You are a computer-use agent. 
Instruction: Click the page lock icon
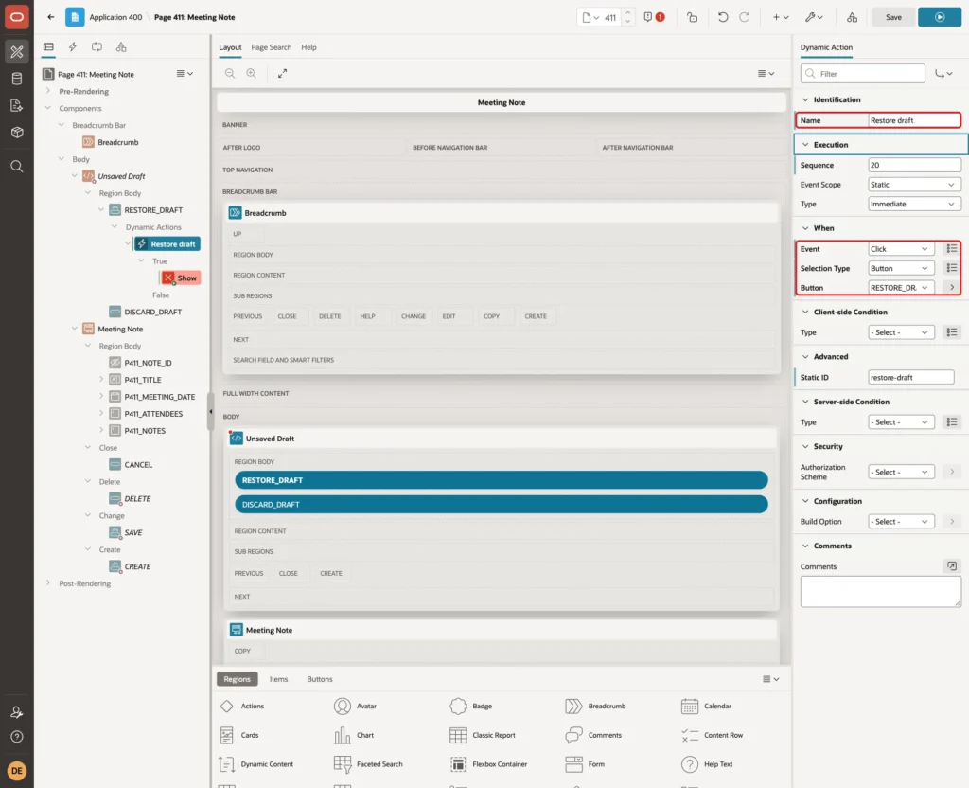coord(692,17)
